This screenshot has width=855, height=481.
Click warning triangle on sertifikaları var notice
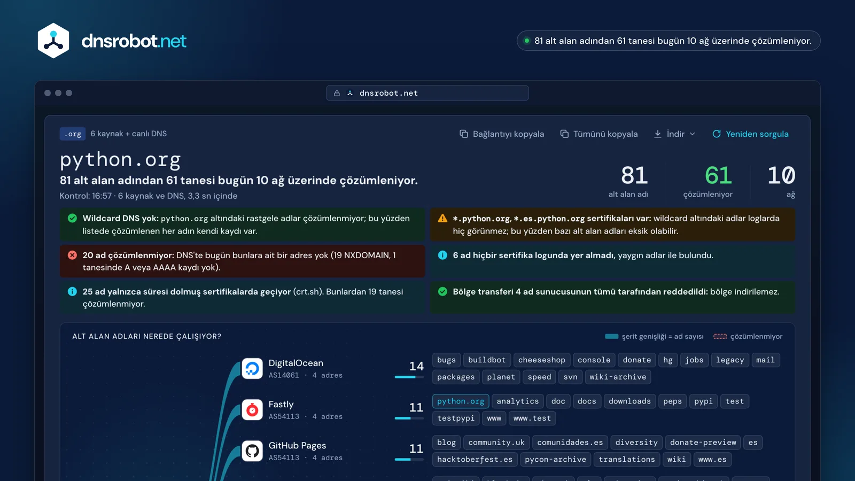coord(442,218)
